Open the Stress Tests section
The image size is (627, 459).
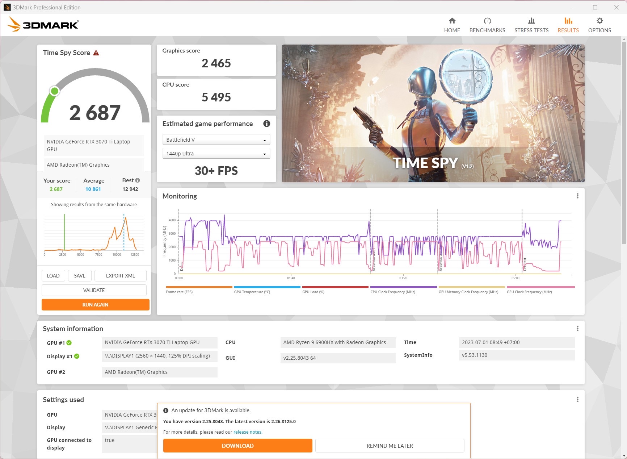[x=531, y=25]
